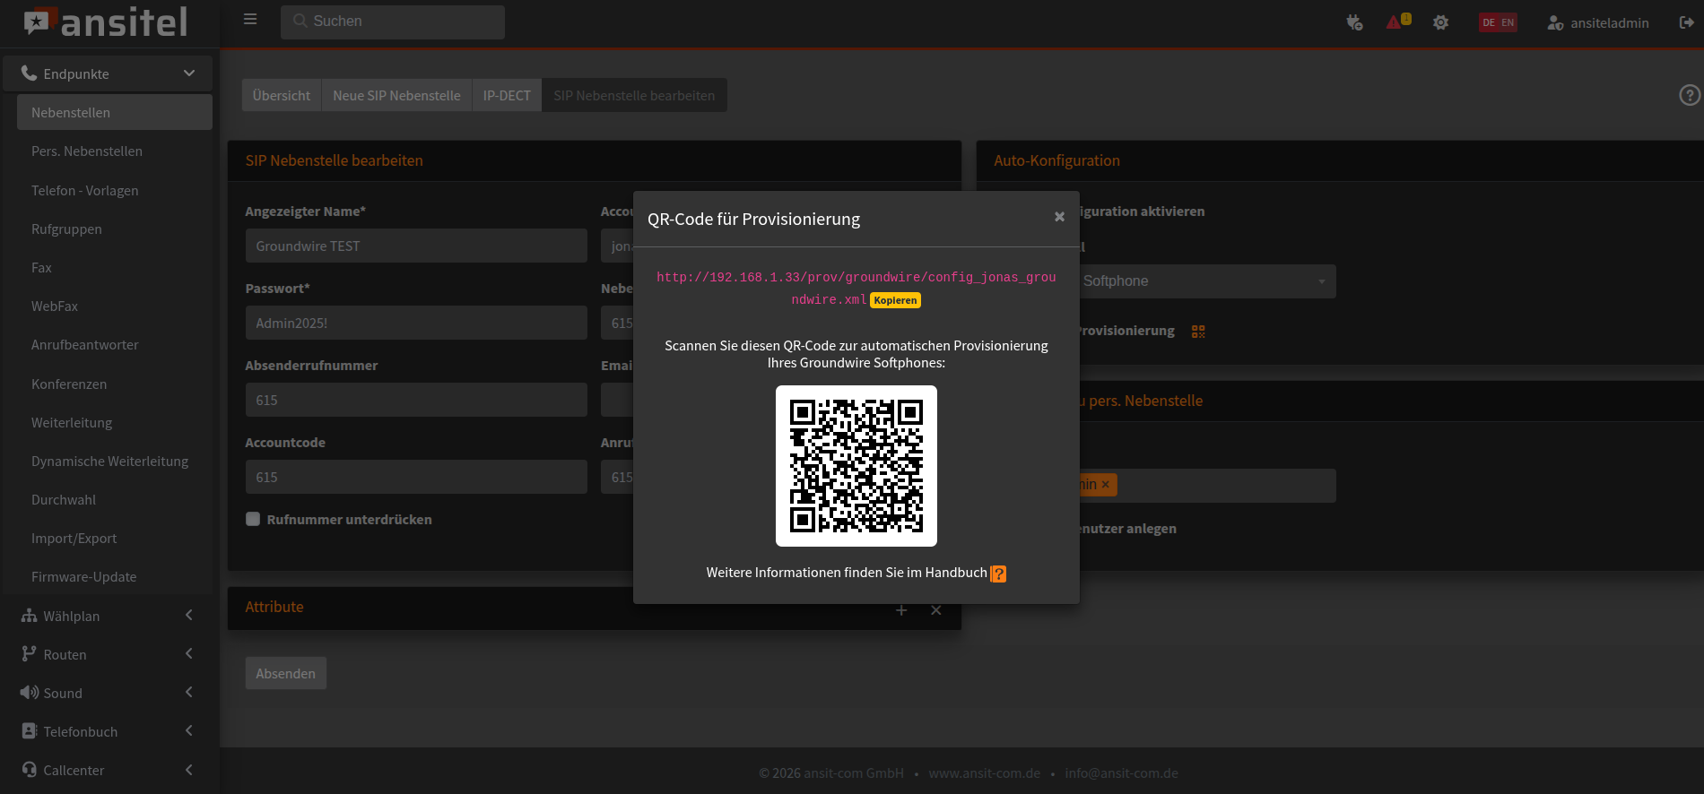1704x794 pixels.
Task: Click the search magnifier icon
Action: pyautogui.click(x=300, y=21)
